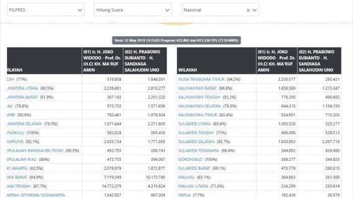Clear the Nasional selection with the X
The height and width of the screenshot is (198, 353).
(x=248, y=10)
